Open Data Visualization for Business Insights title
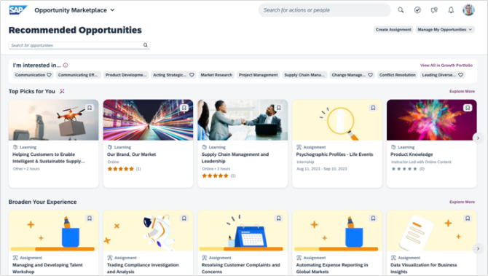 [x=424, y=268]
